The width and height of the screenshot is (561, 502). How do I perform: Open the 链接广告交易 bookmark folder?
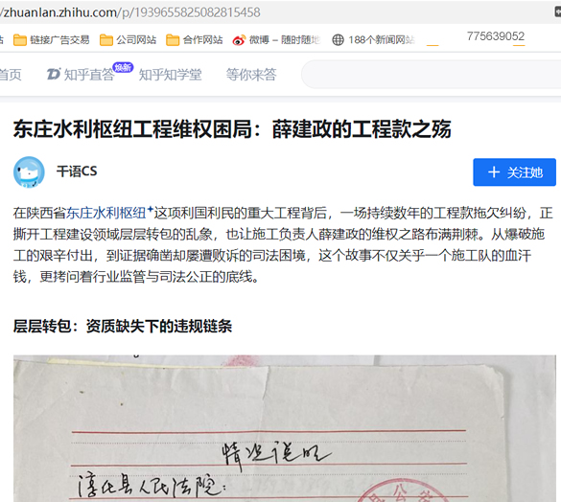click(x=51, y=39)
